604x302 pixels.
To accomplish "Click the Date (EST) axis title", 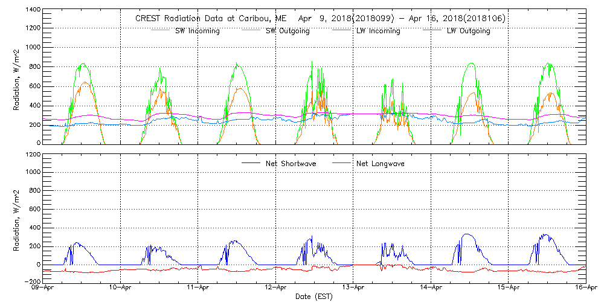I will pyautogui.click(x=314, y=297).
